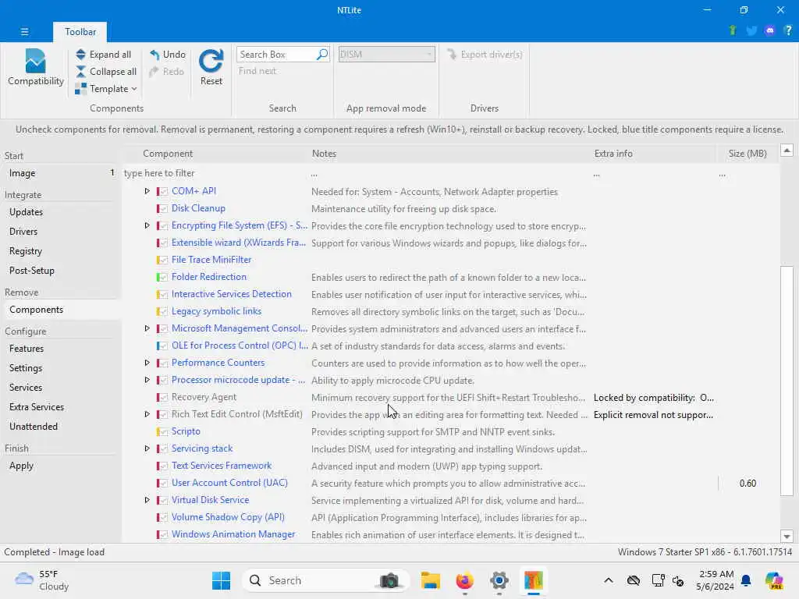Open the Twitter link icon

751,30
